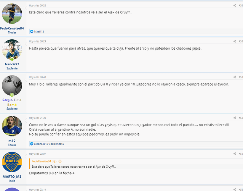The image size is (243, 191).
Task: Open francis97 username link
Action: [12, 64]
